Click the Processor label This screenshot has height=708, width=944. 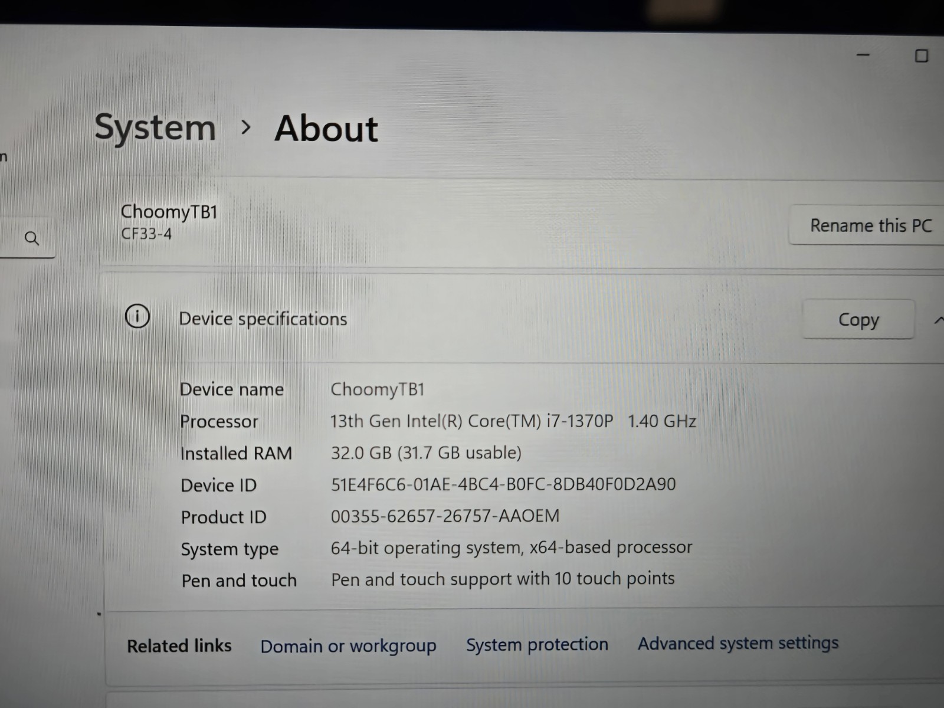pyautogui.click(x=219, y=421)
